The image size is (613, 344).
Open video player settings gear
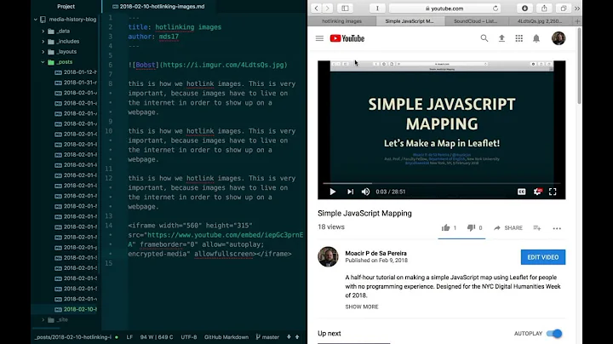click(x=537, y=192)
